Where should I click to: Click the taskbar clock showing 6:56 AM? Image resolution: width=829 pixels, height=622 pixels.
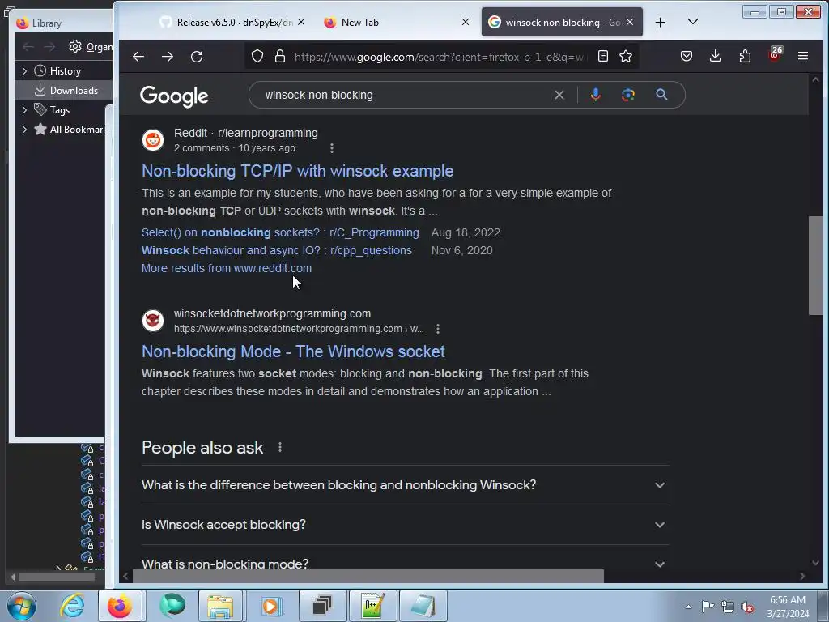788,607
